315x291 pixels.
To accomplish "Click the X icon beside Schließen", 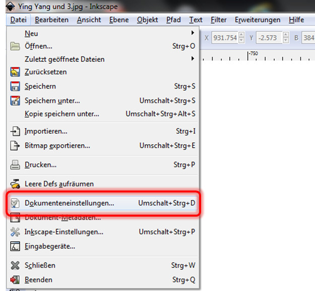I will pos(15,265).
